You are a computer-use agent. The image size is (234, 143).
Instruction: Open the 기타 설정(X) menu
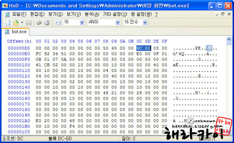(115, 14)
